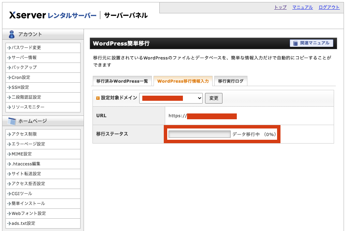Screen dimensions: 346x231
Task: Open the 関連マニュアル button
Action: (311, 43)
